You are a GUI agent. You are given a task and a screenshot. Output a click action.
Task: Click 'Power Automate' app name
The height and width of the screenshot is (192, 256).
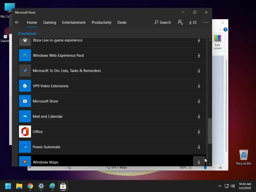point(46,147)
